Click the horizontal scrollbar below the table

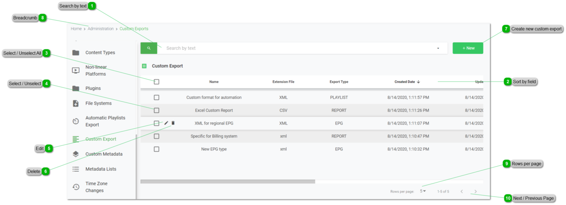pyautogui.click(x=228, y=182)
